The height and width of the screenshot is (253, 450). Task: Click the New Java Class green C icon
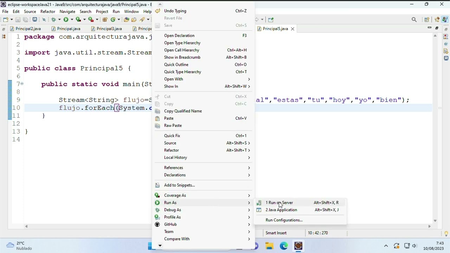pyautogui.click(x=113, y=20)
